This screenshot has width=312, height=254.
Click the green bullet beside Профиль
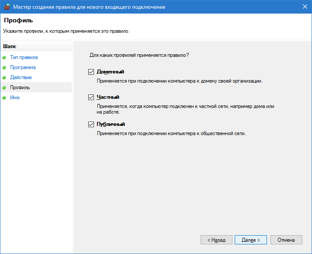coord(4,87)
